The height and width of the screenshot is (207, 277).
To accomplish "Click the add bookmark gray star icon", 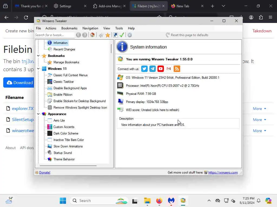I will (x=101, y=35).
